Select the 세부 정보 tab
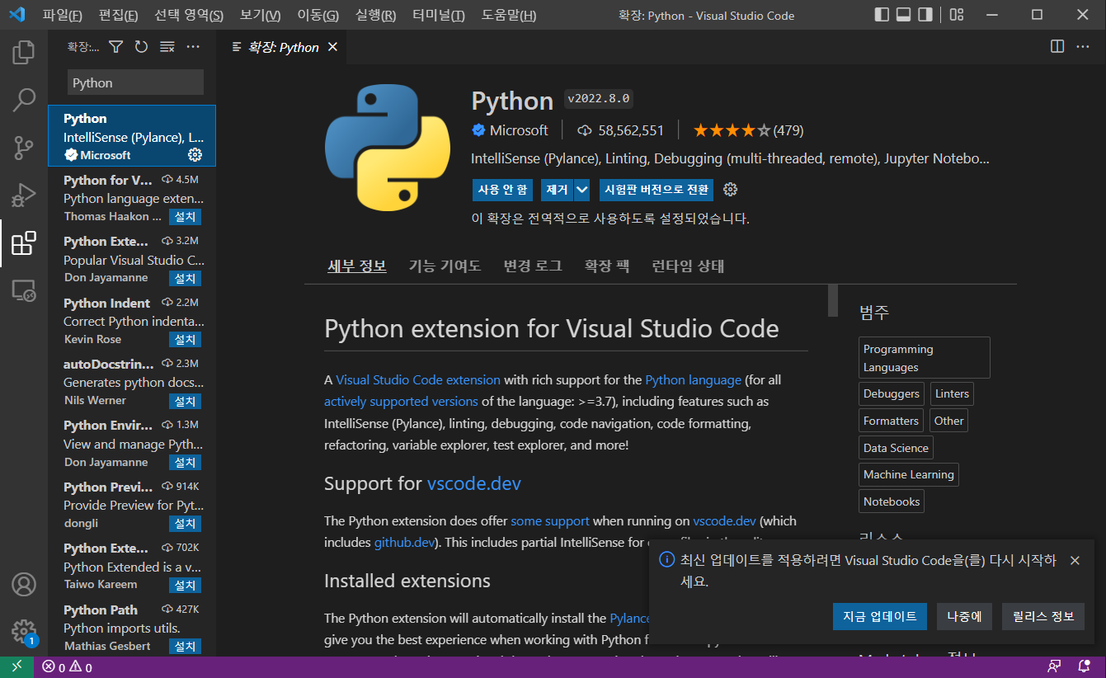Image resolution: width=1106 pixels, height=678 pixels. tap(357, 266)
